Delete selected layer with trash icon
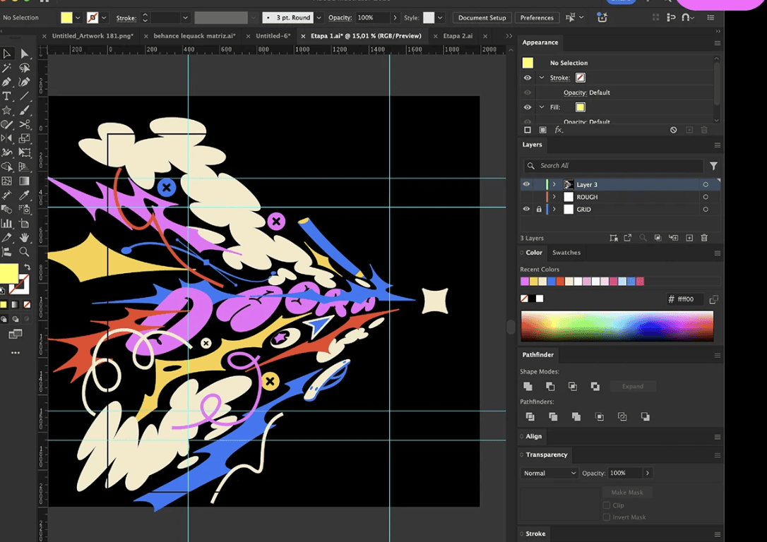 pyautogui.click(x=704, y=238)
